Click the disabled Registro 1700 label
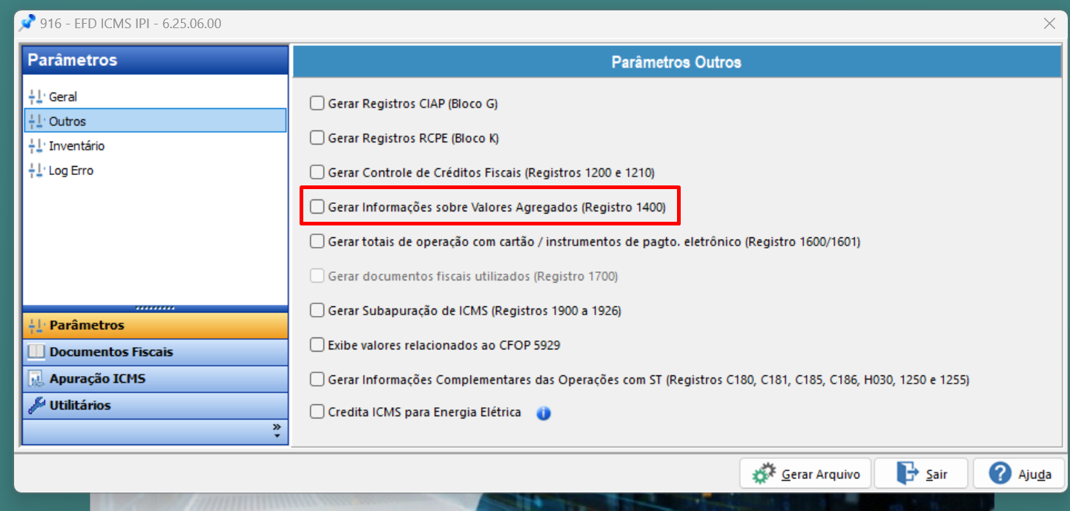 tap(473, 276)
